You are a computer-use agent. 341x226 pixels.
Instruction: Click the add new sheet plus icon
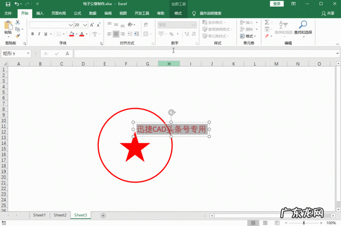coord(103,216)
